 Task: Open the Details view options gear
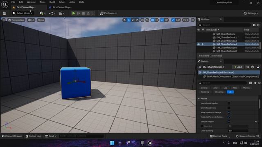pyautogui.click(x=259, y=83)
